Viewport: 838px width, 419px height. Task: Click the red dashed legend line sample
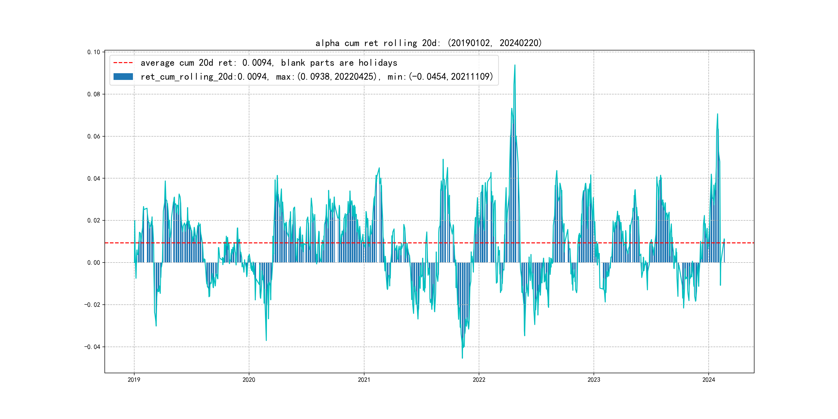tap(123, 63)
